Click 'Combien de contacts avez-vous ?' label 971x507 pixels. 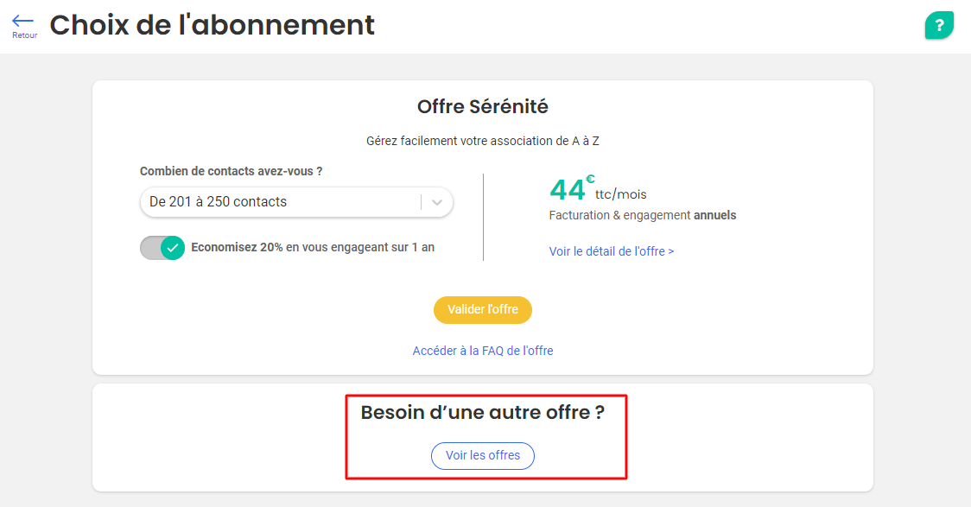click(231, 171)
